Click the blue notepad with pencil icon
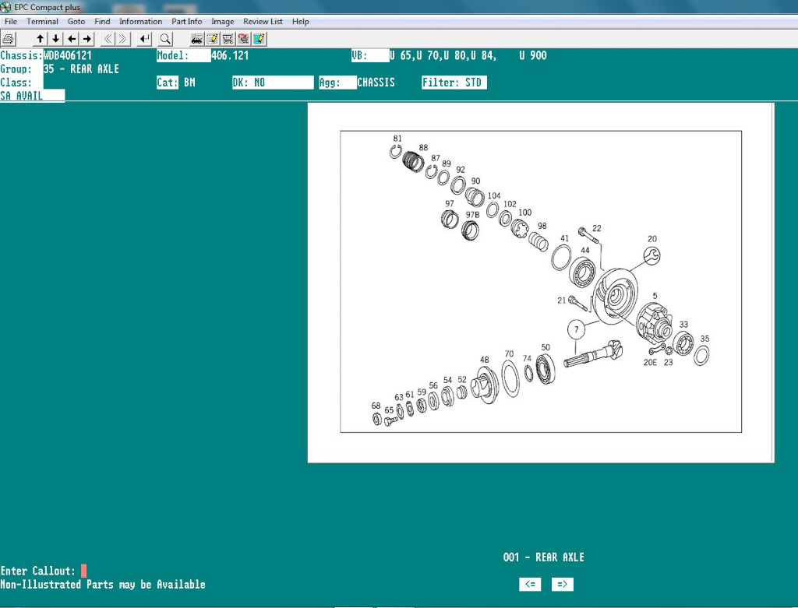 pos(259,39)
